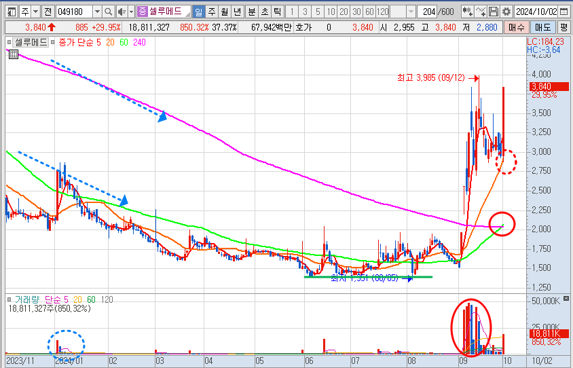This screenshot has width=573, height=368.
Task: Toggle the left panel collapse icon
Action: click(x=12, y=12)
